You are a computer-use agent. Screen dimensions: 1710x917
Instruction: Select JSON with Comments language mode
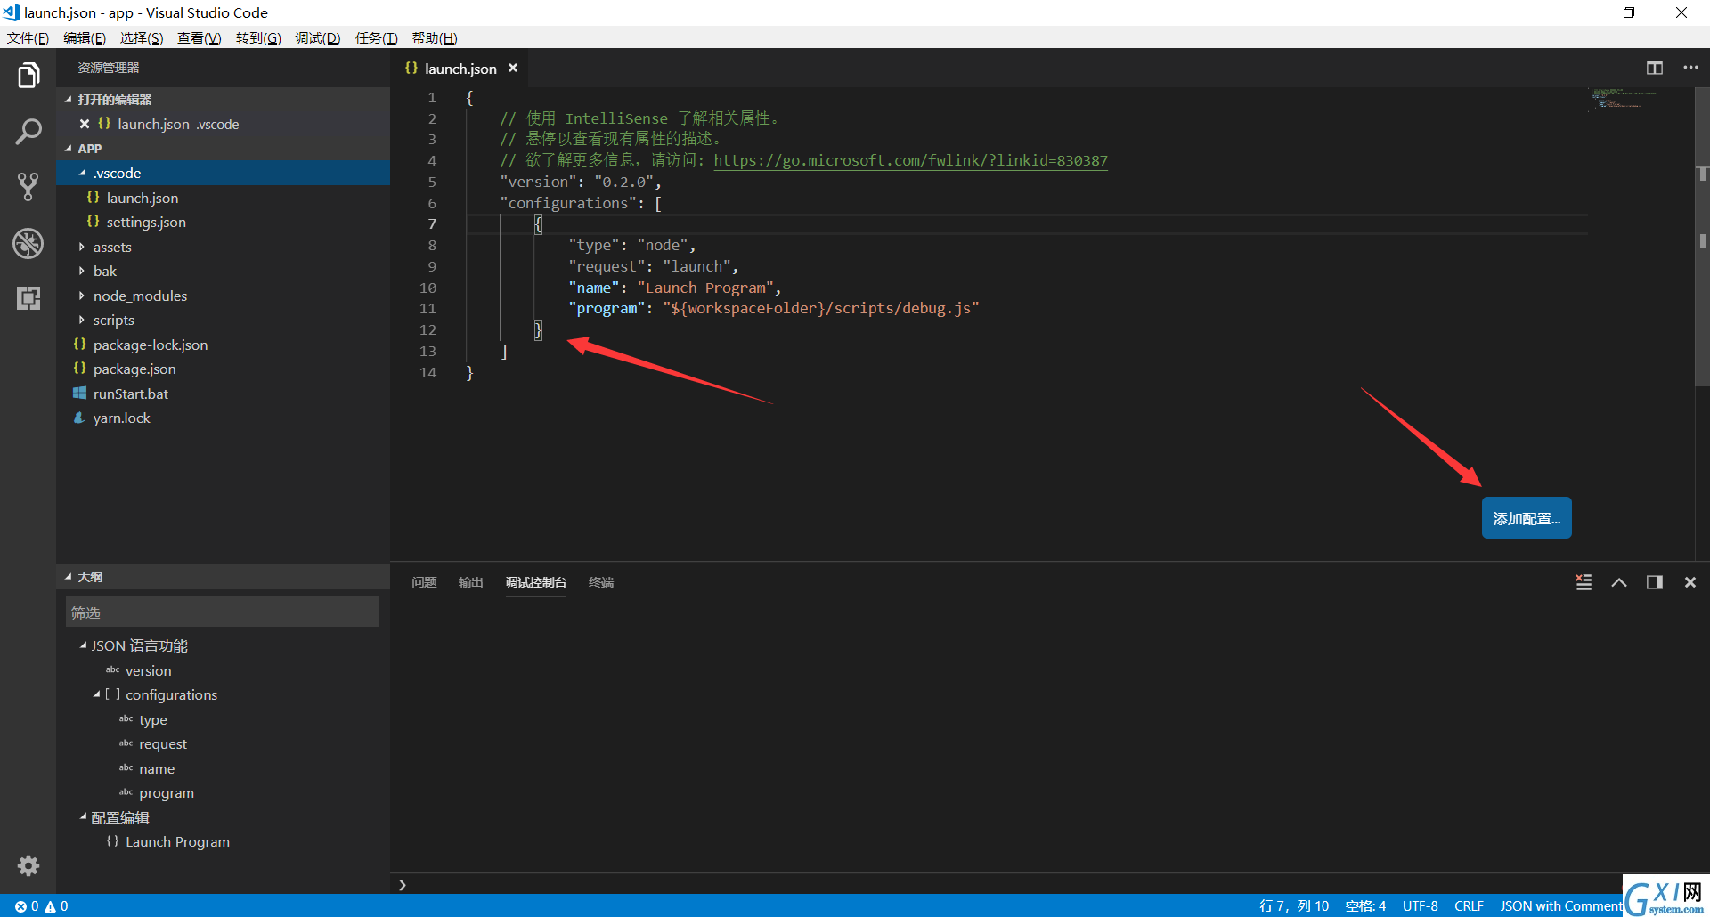point(1560,906)
